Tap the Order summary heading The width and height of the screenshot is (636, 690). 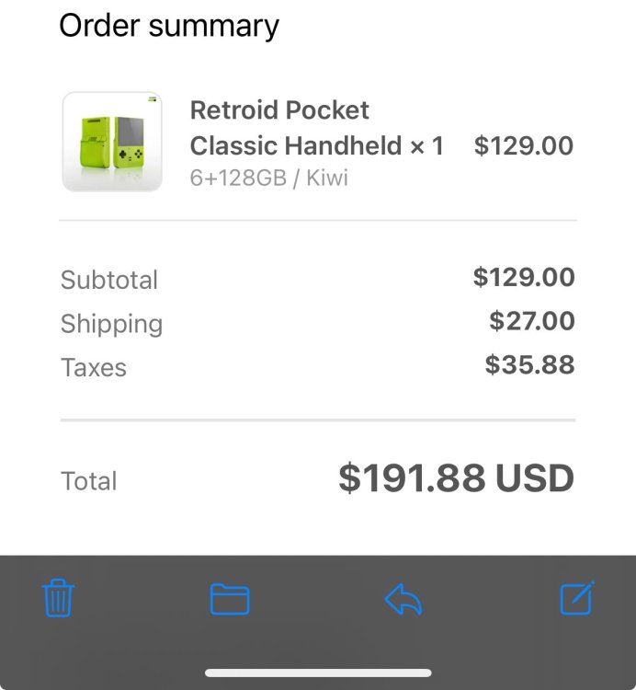168,26
